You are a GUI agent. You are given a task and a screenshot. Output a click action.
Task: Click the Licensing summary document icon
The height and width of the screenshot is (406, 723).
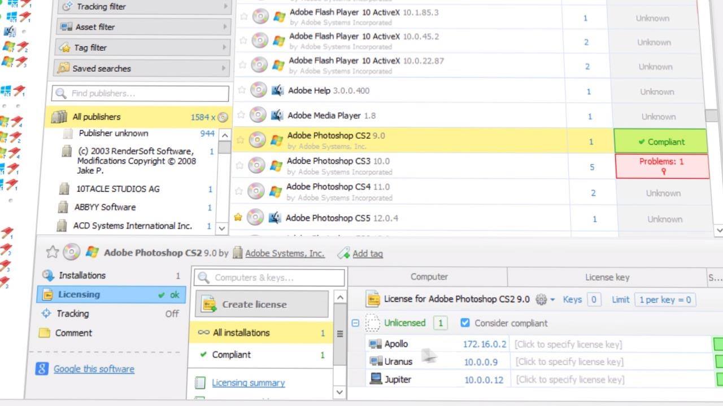tap(200, 383)
